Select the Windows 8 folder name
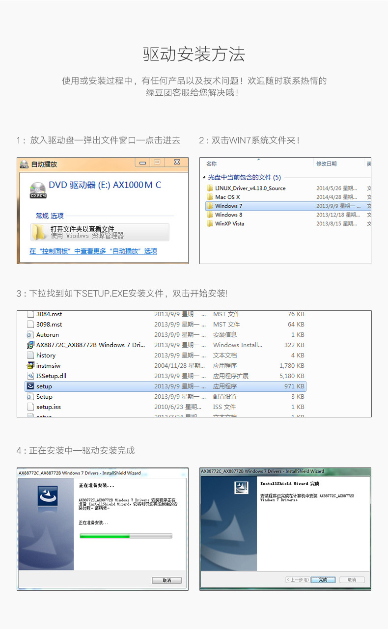 [229, 215]
